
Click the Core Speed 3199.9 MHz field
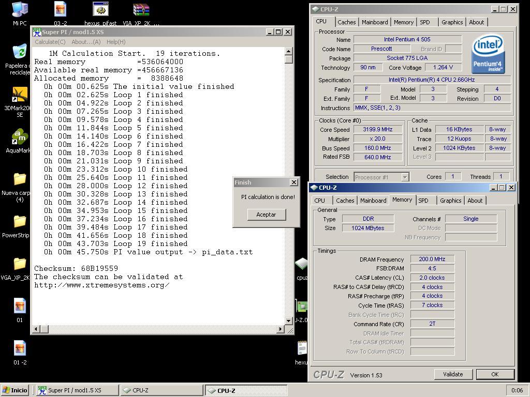coord(378,129)
